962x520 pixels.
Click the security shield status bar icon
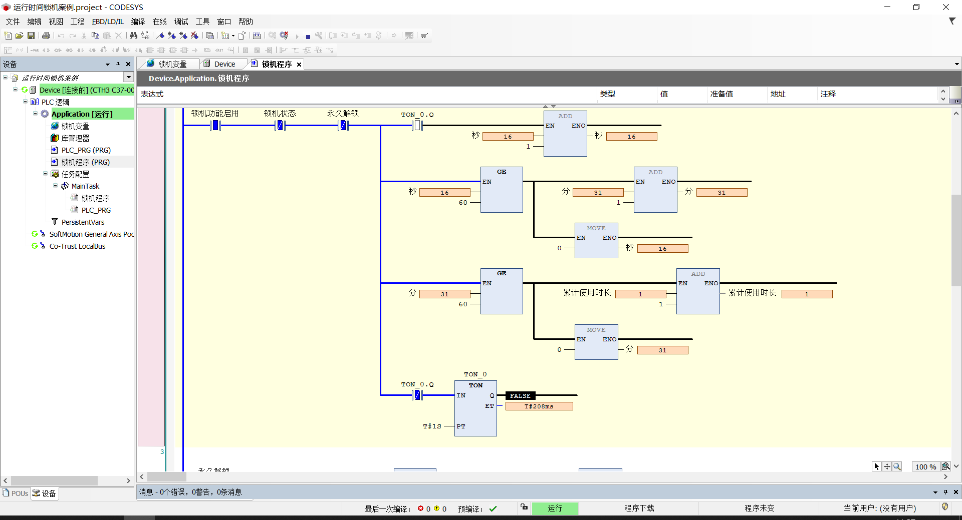945,507
